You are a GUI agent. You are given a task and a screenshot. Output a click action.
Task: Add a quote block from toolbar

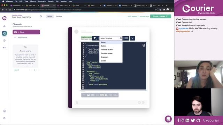(x=106, y=95)
